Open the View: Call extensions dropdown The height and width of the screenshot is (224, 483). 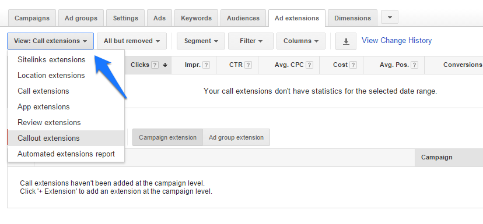point(51,41)
